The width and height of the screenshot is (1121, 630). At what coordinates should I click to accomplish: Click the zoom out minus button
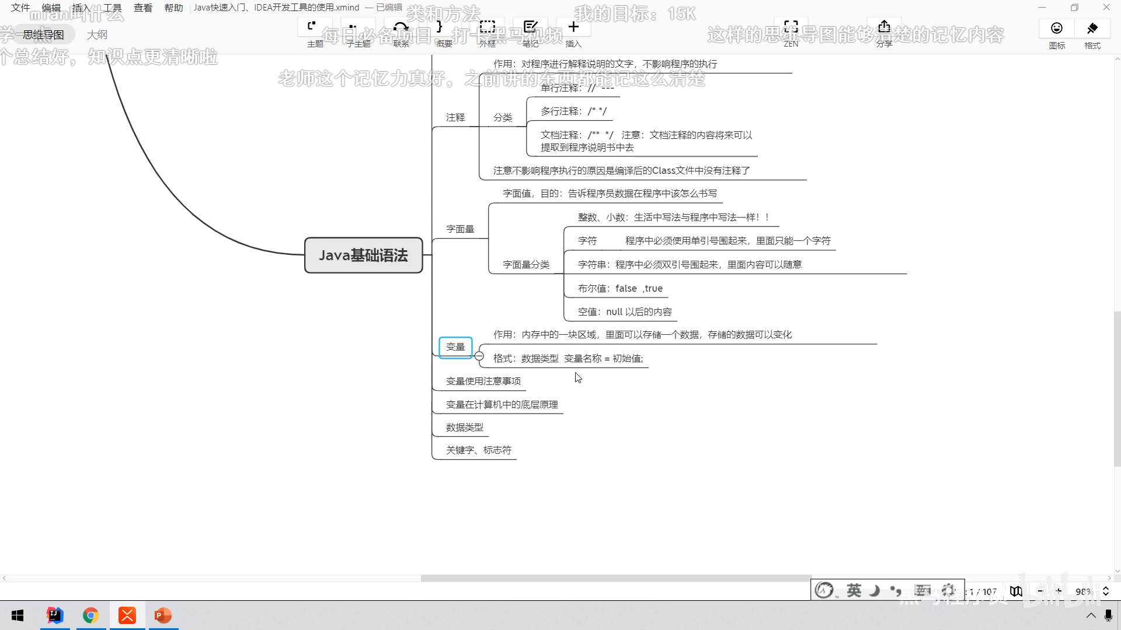click(1040, 591)
